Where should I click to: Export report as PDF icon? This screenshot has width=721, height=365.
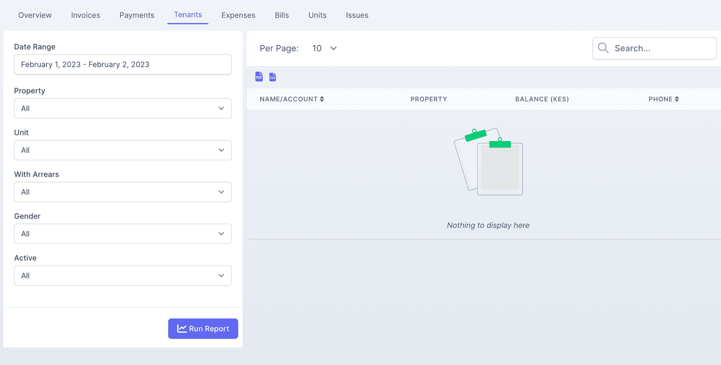coord(259,77)
